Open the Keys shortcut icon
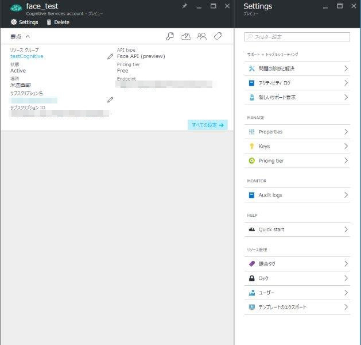361x345 pixels. 170,36
